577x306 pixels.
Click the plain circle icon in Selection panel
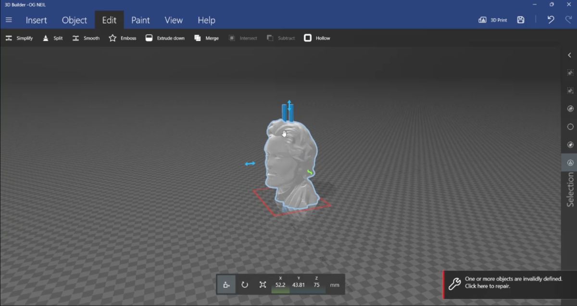click(x=570, y=127)
